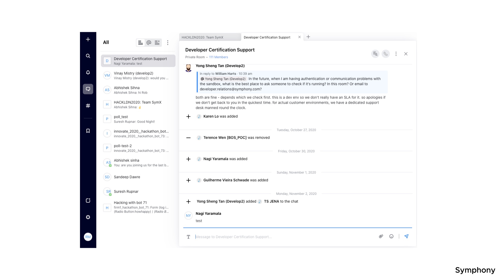
Task: Click Yong Sheng Tan's profile photo
Action: coord(188,68)
